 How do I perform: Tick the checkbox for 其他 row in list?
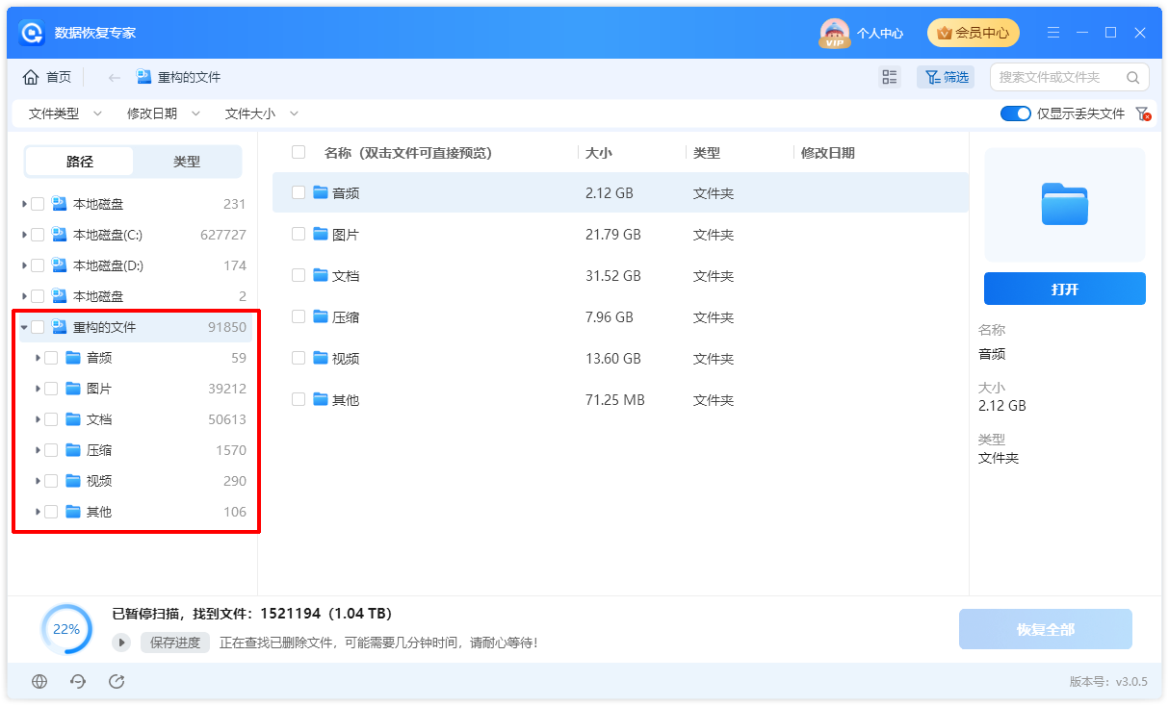click(x=299, y=399)
